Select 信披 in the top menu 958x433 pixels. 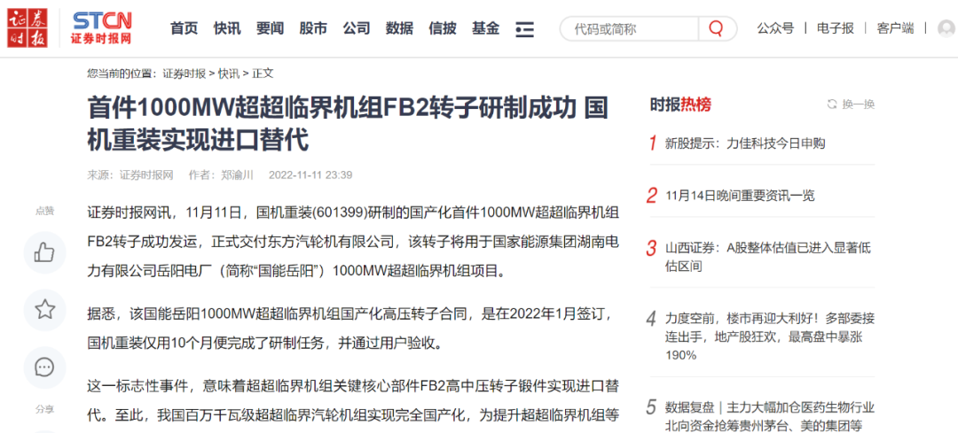point(443,28)
